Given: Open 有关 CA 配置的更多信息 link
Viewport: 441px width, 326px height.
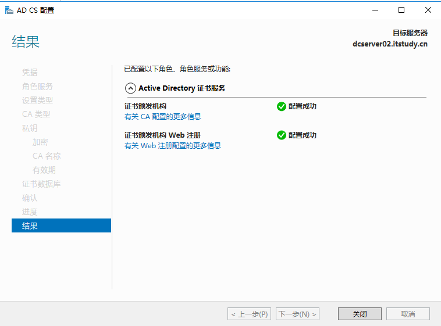Looking at the screenshot, I should point(163,117).
